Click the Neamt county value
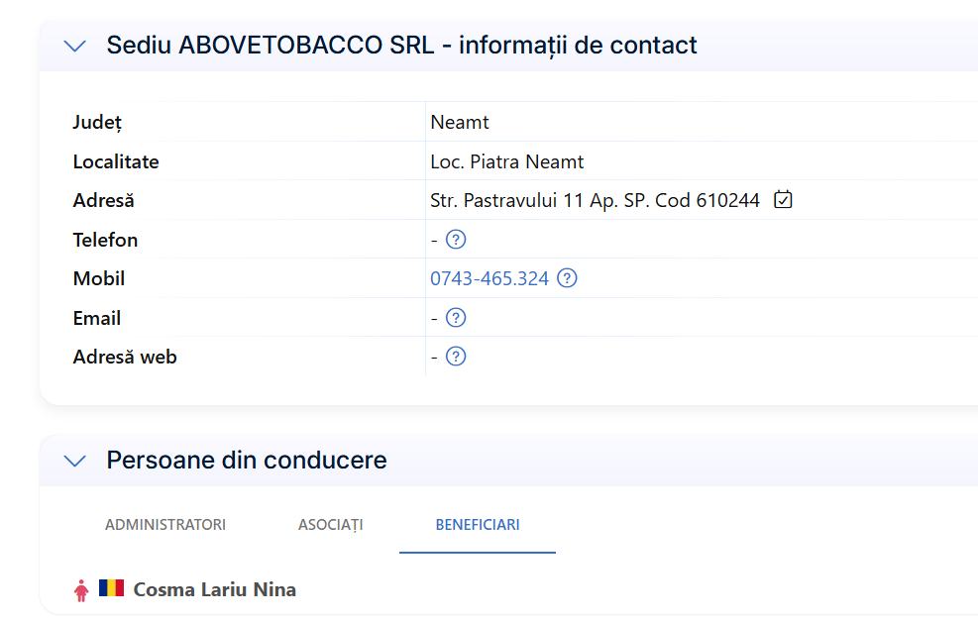Screen dimensions: 978x621 [460, 122]
